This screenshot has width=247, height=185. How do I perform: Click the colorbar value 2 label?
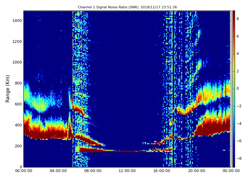(237, 71)
